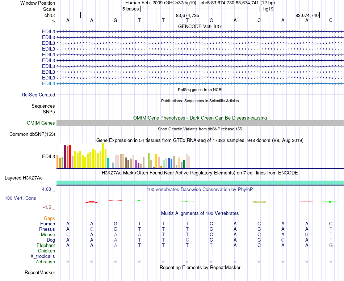Click the -4.5 conservation minimum value

[x=47, y=207]
